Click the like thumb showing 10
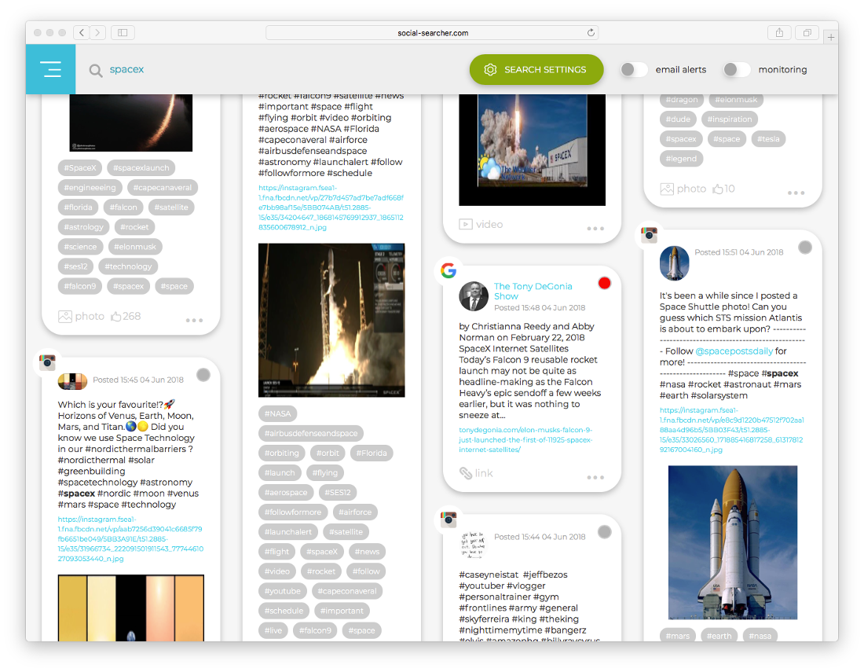This screenshot has width=864, height=672. [717, 189]
